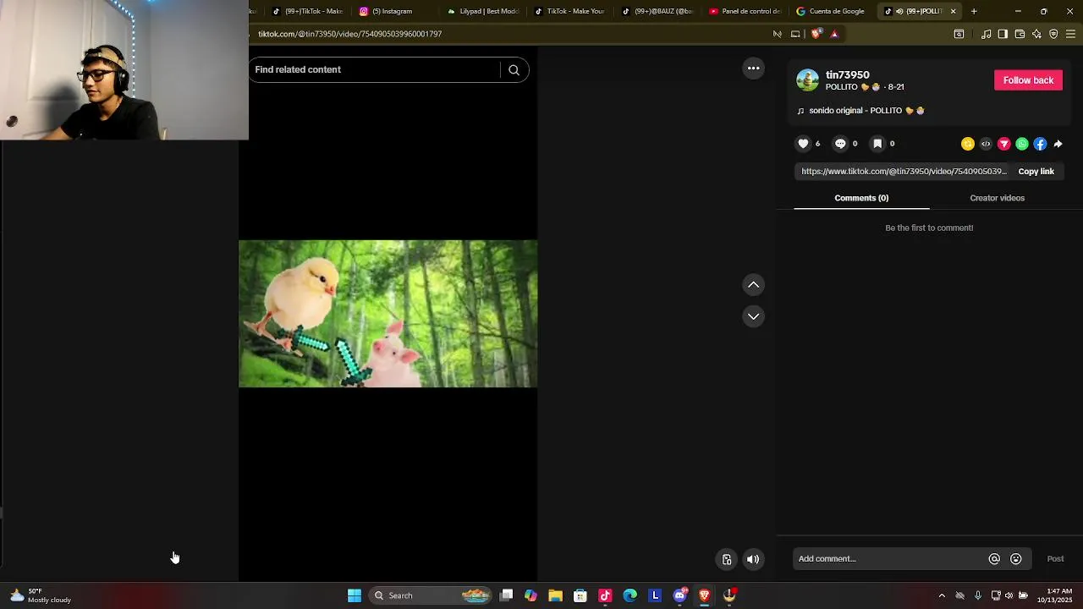The height and width of the screenshot is (609, 1083).
Task: Click the Brave Shields lion icon
Action: pos(816,34)
